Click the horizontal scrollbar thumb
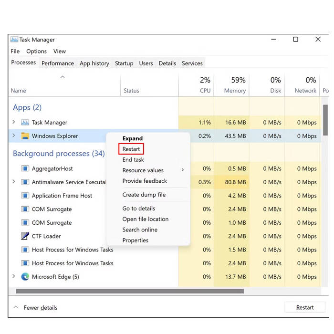This screenshot has width=334, height=334. (130, 291)
